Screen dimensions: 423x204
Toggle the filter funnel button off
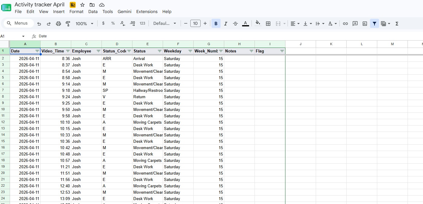[375, 23]
